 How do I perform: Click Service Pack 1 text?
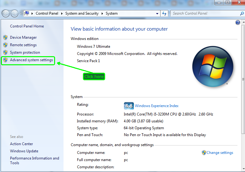[x=88, y=61]
